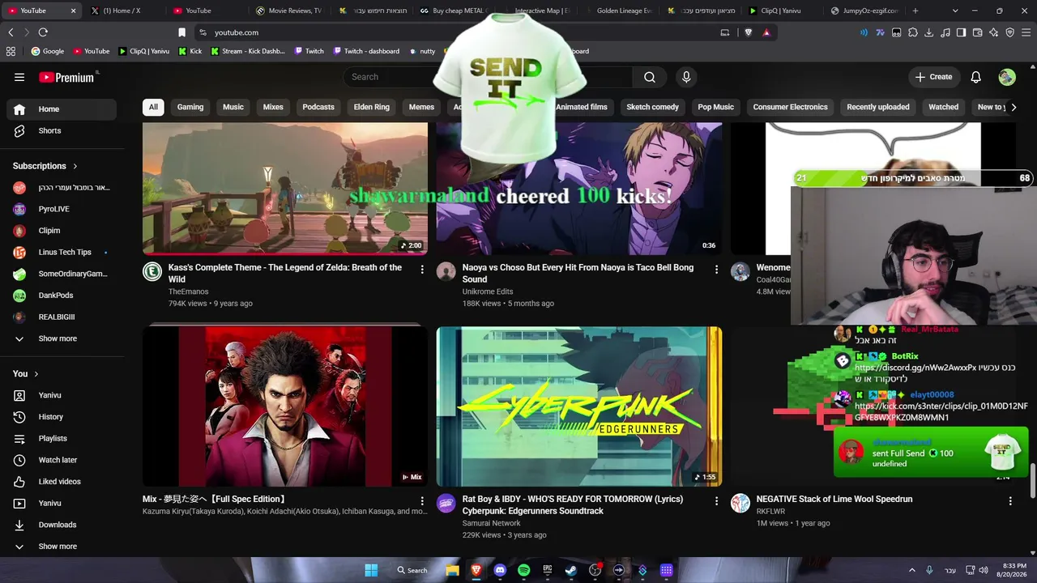The width and height of the screenshot is (1037, 583).
Task: Open a new browser tab
Action: pyautogui.click(x=915, y=11)
